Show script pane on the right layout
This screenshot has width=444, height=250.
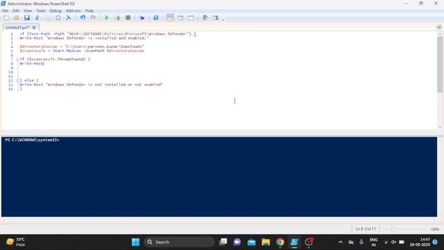(x=180, y=18)
